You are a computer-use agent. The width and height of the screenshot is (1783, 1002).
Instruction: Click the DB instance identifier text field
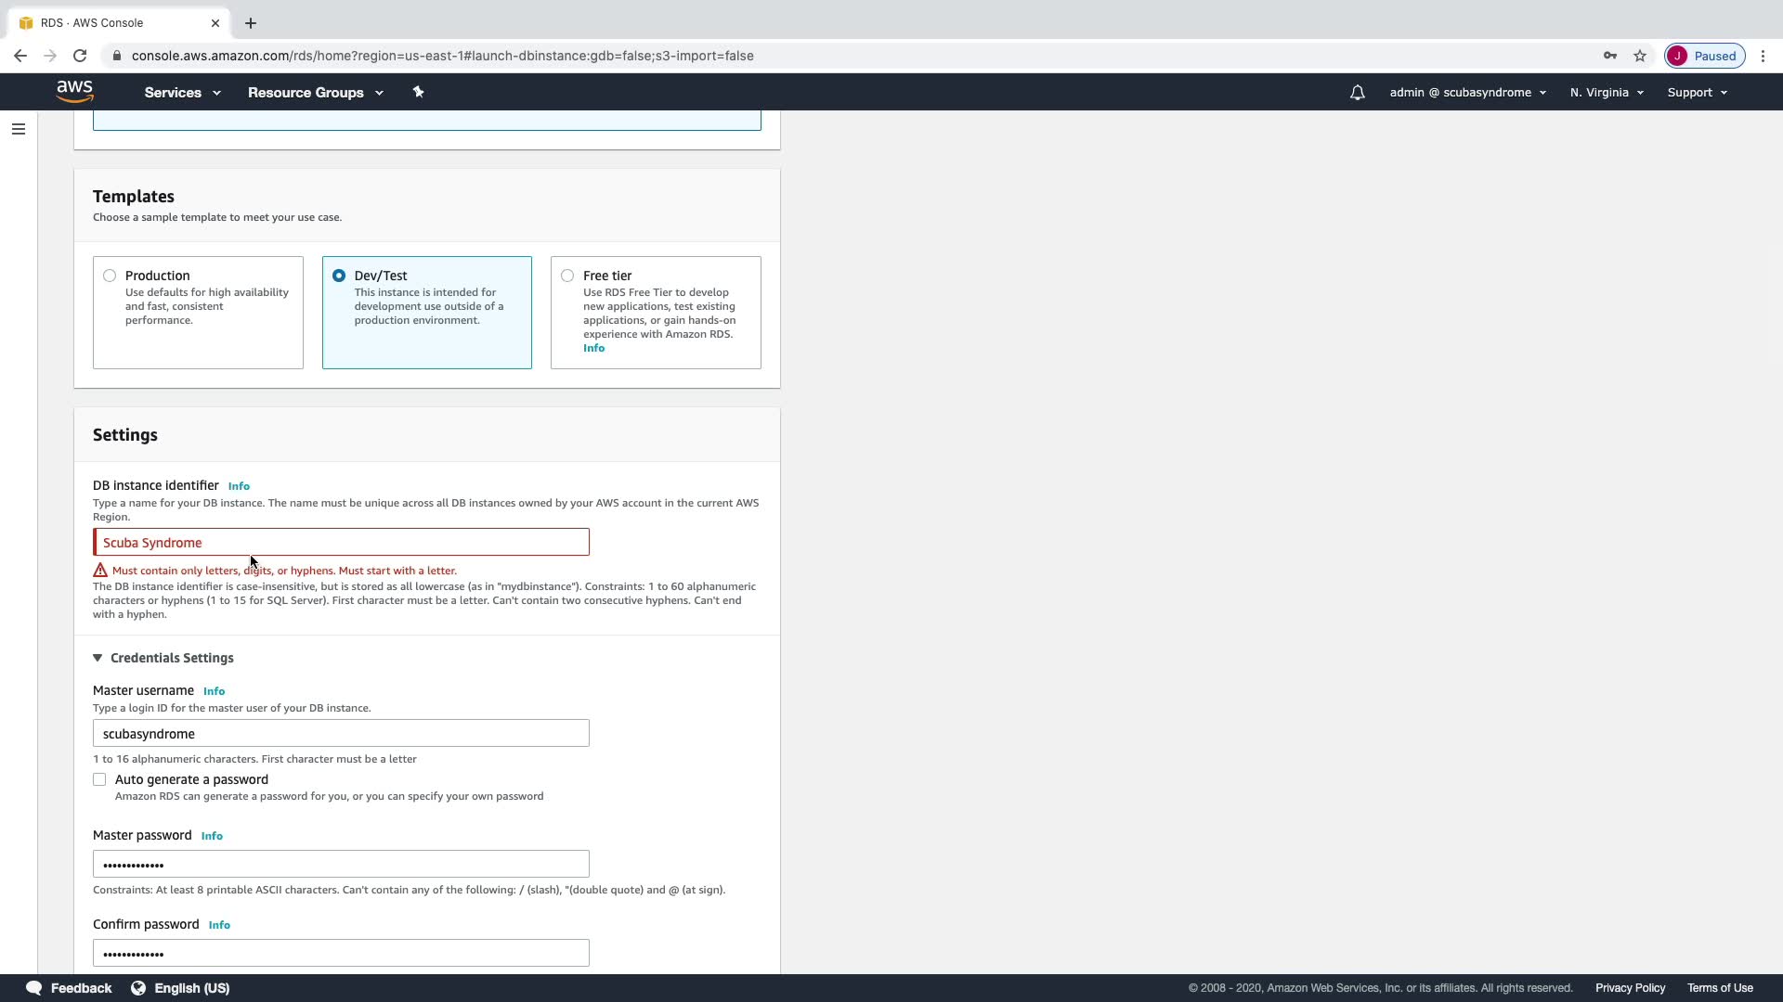pos(341,543)
